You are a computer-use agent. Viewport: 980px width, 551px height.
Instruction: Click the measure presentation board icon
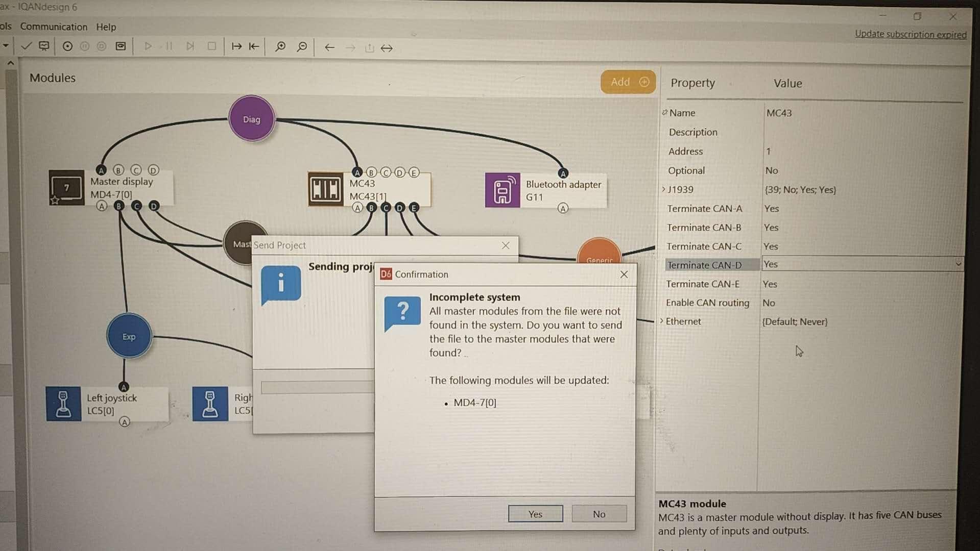pyautogui.click(x=44, y=46)
